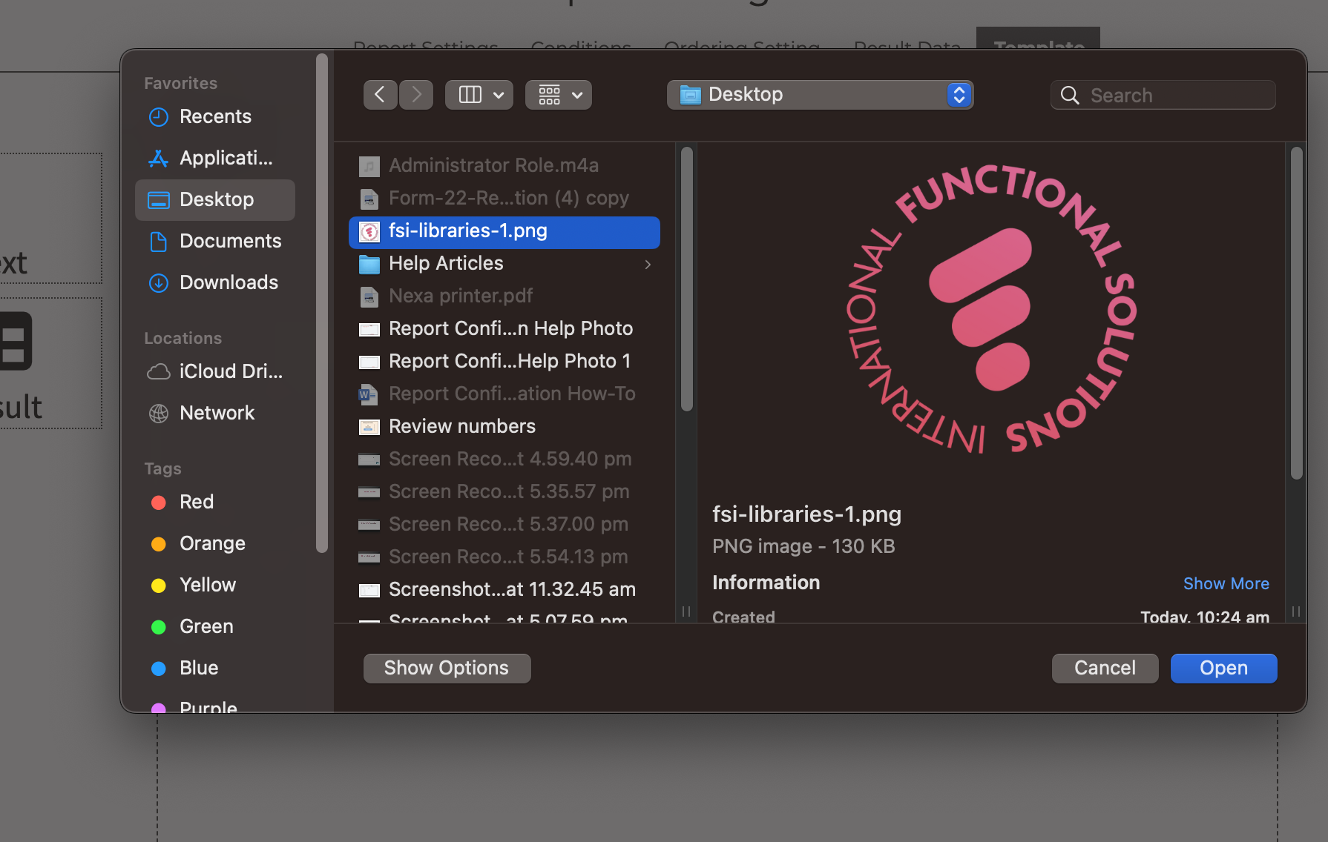Select Screenshot...at 11.32.45 am file
1328x842 pixels.
[504, 590]
